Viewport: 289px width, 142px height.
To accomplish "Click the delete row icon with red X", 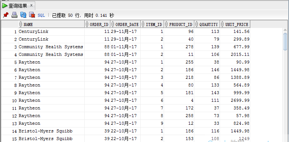I will 32,15.
